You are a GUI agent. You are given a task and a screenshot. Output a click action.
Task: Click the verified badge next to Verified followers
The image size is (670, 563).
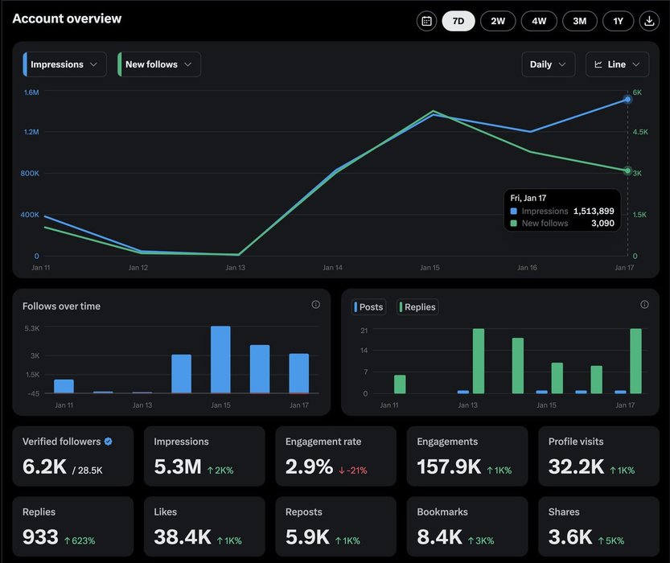pos(109,442)
